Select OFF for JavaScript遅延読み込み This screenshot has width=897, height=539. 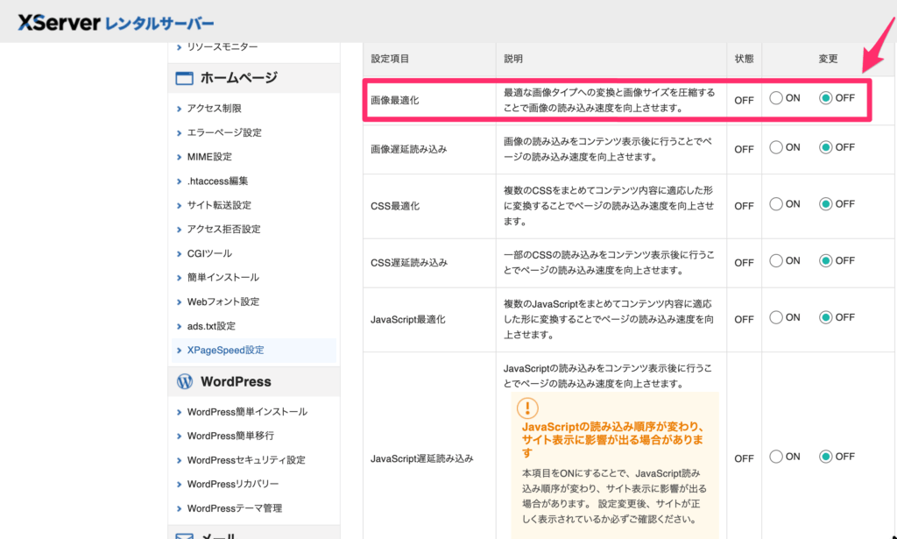click(825, 457)
